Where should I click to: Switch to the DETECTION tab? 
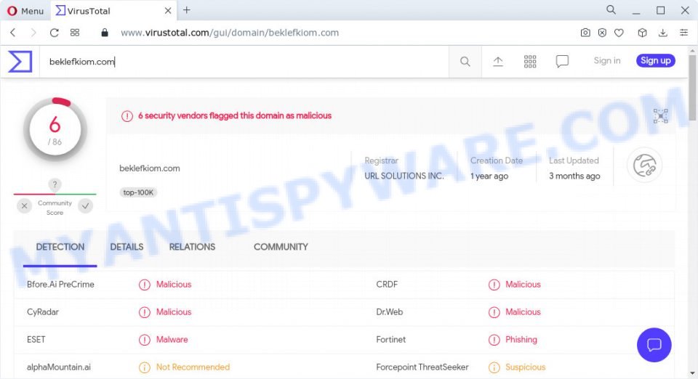coord(60,247)
